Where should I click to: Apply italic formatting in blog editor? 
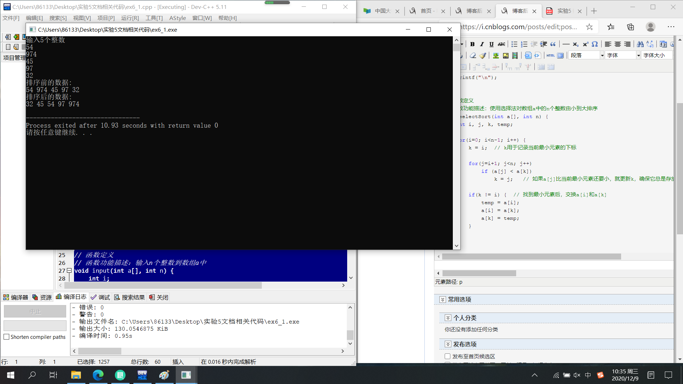[x=482, y=44]
